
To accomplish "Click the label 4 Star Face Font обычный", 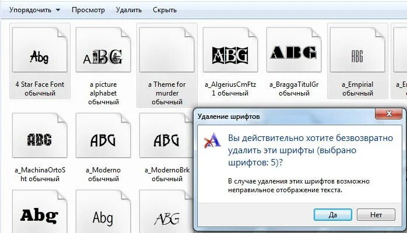I will tap(40, 89).
